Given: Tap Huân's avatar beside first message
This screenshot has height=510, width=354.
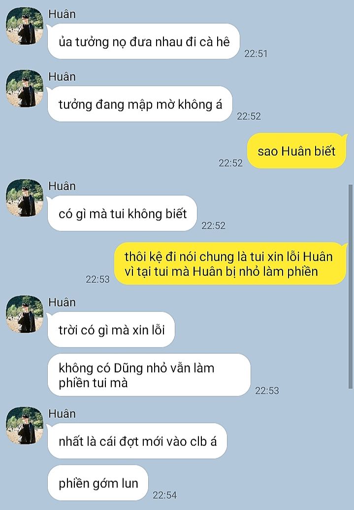Looking at the screenshot, I should (25, 26).
